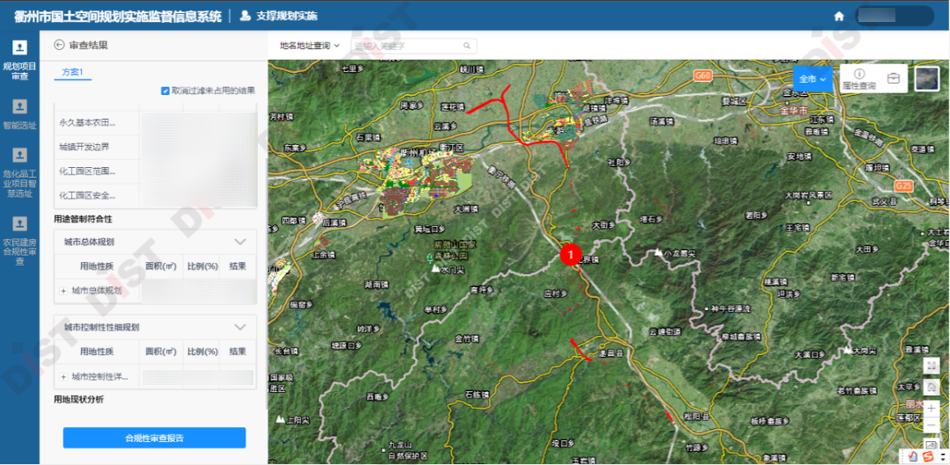Click the map home extent icon
Screen dimensions: 950x465
pos(932,386)
